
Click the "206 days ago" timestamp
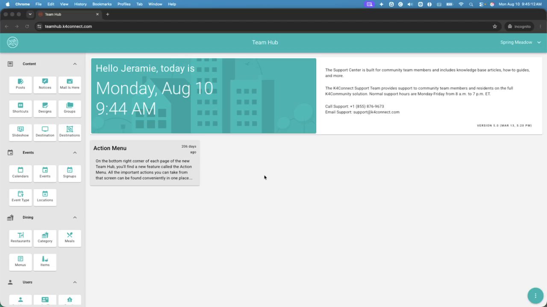(189, 149)
